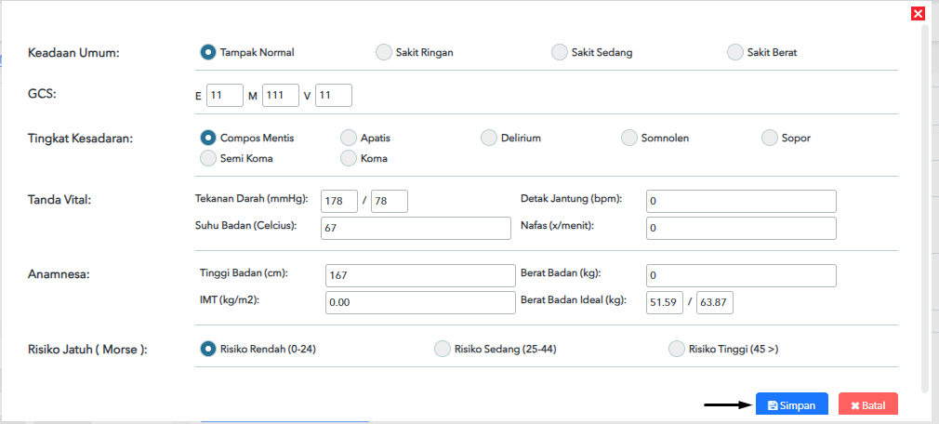Click the Tanda Vital label
Viewport: 939px width, 424px height.
click(x=60, y=199)
